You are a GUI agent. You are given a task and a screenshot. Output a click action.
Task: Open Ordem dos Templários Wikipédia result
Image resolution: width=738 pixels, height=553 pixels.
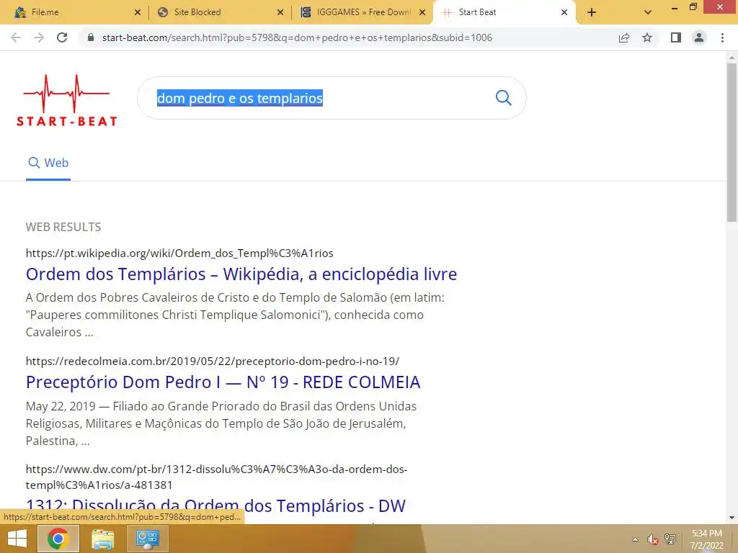pyautogui.click(x=241, y=274)
